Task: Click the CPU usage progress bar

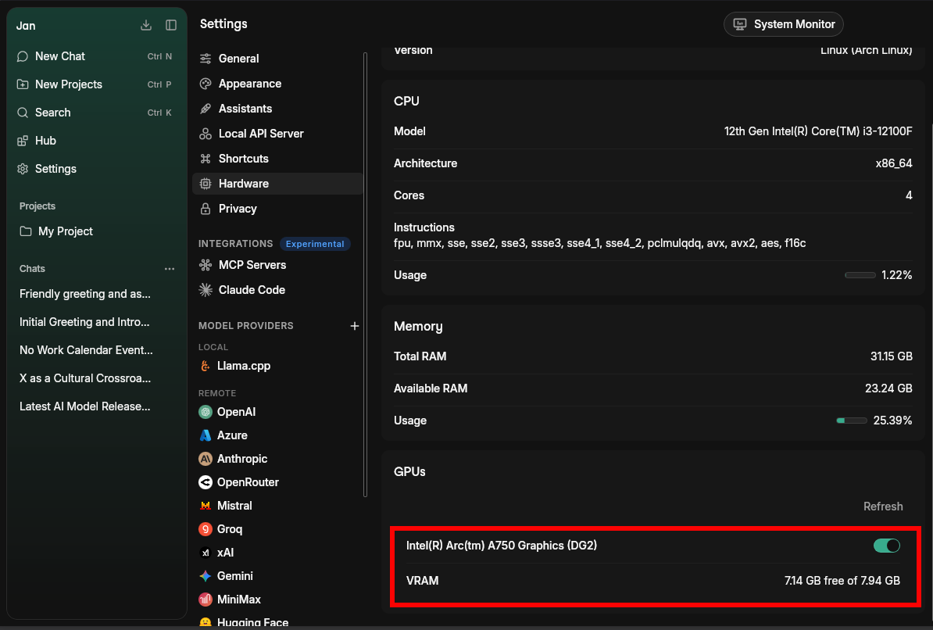Action: point(860,275)
